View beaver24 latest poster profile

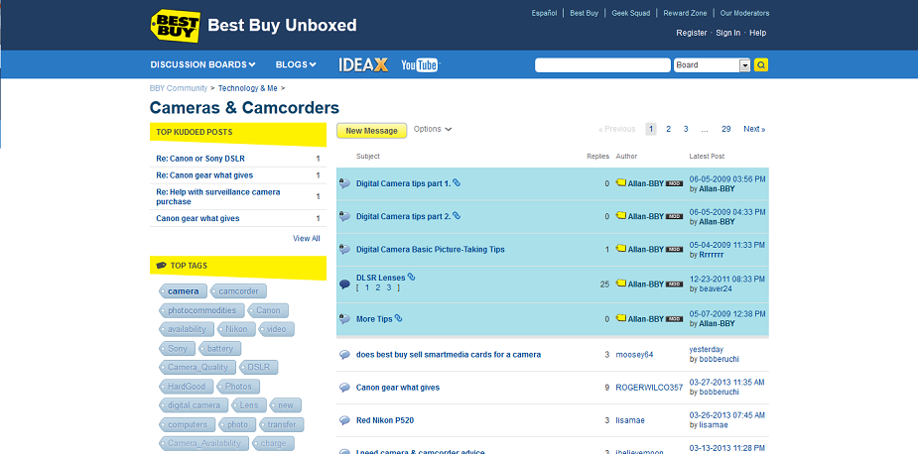(x=716, y=289)
